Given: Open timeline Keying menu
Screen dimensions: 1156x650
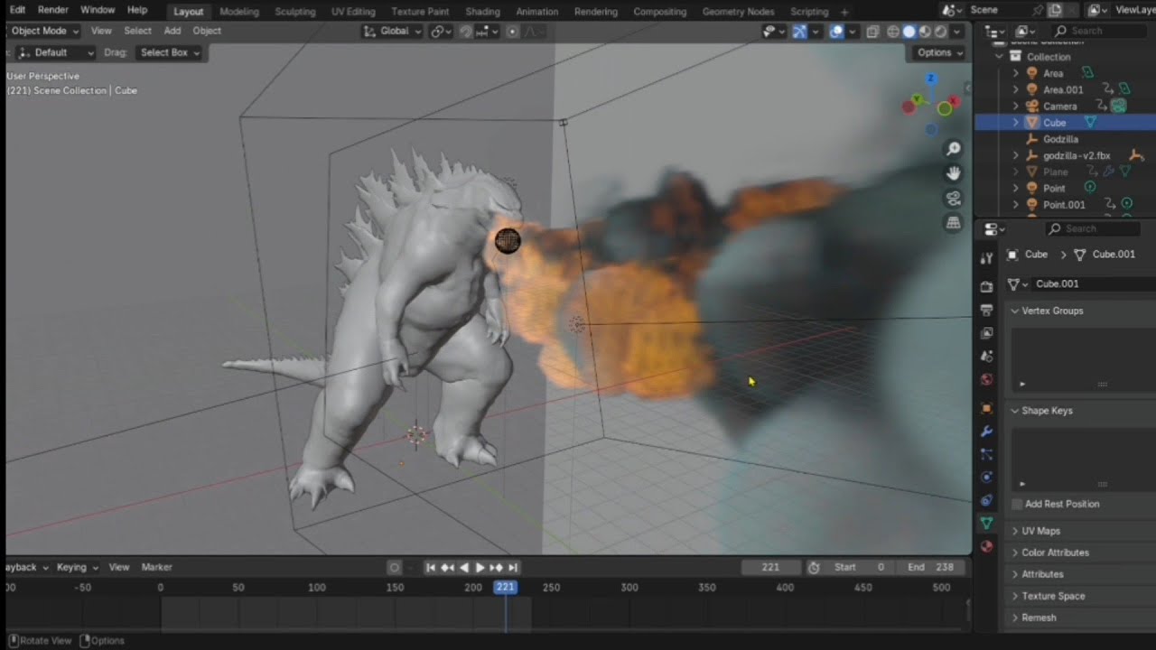Looking at the screenshot, I should point(77,567).
